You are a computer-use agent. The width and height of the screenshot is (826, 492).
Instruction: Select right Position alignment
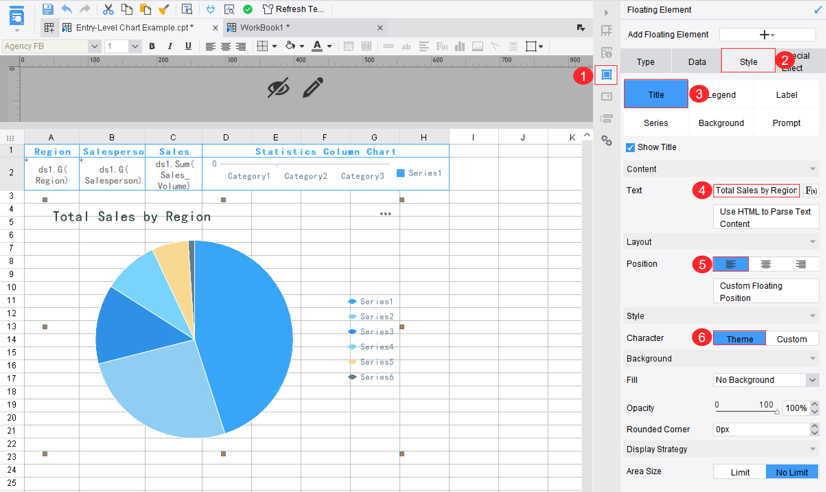pyautogui.click(x=801, y=264)
